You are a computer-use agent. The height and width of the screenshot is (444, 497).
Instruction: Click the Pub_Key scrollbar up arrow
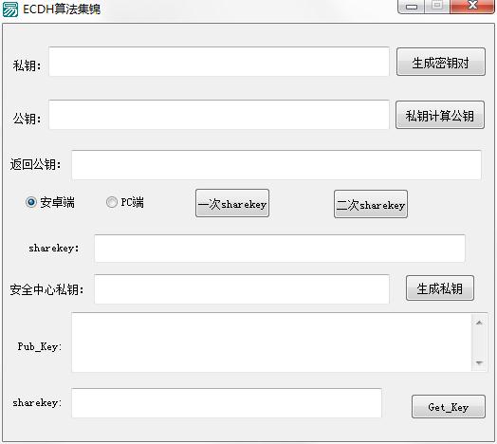point(479,323)
